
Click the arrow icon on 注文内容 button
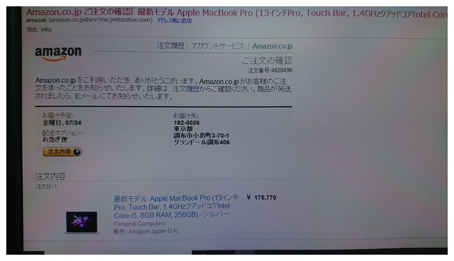tap(77, 152)
